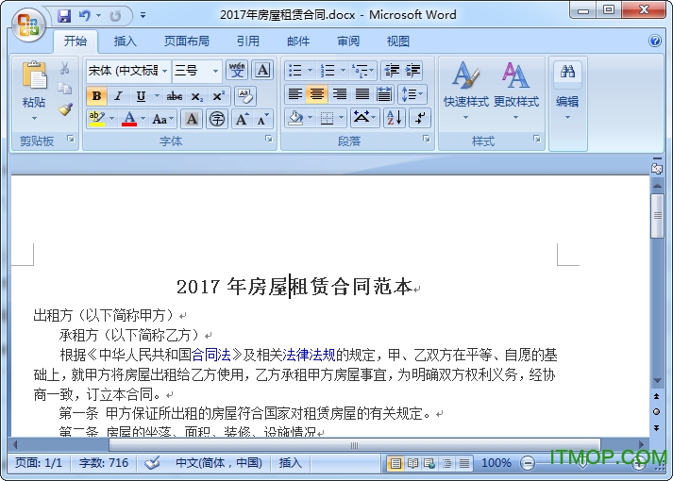The height and width of the screenshot is (481, 673).
Task: Undo the last action
Action: [85, 16]
